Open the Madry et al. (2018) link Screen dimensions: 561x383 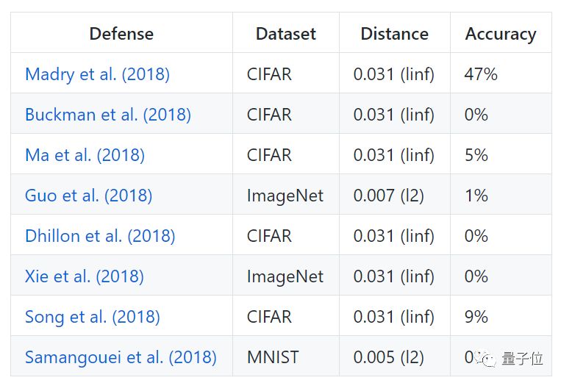(x=97, y=74)
